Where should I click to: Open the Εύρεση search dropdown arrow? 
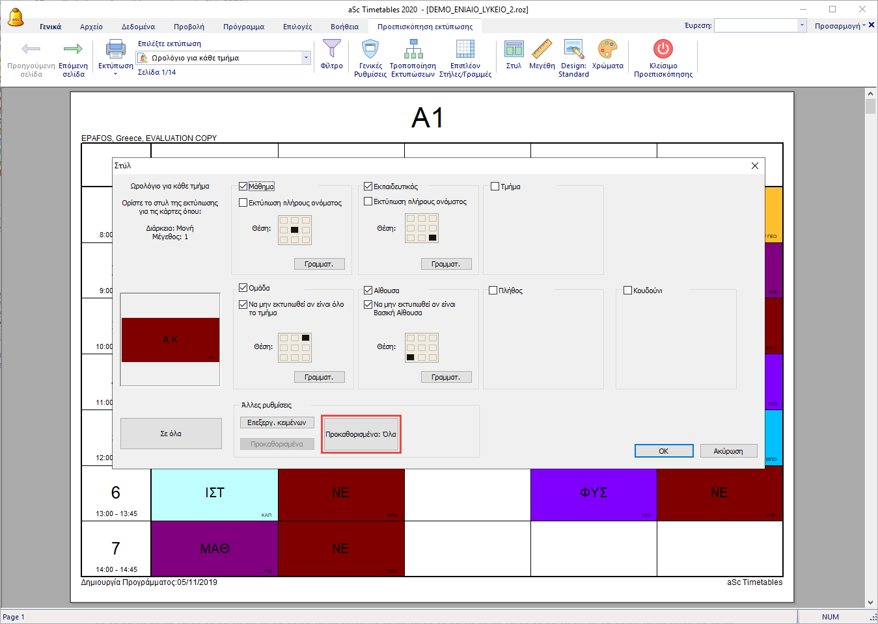[802, 25]
